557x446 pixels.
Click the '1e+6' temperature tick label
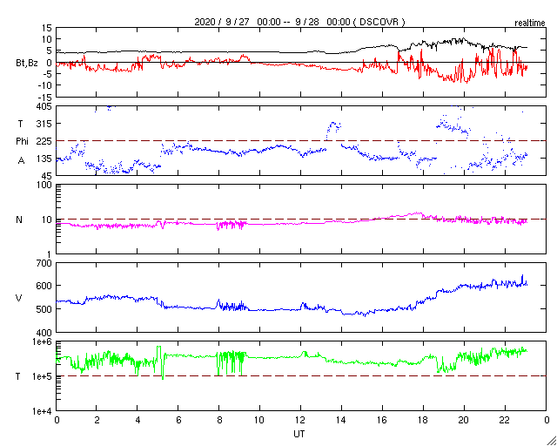(44, 341)
